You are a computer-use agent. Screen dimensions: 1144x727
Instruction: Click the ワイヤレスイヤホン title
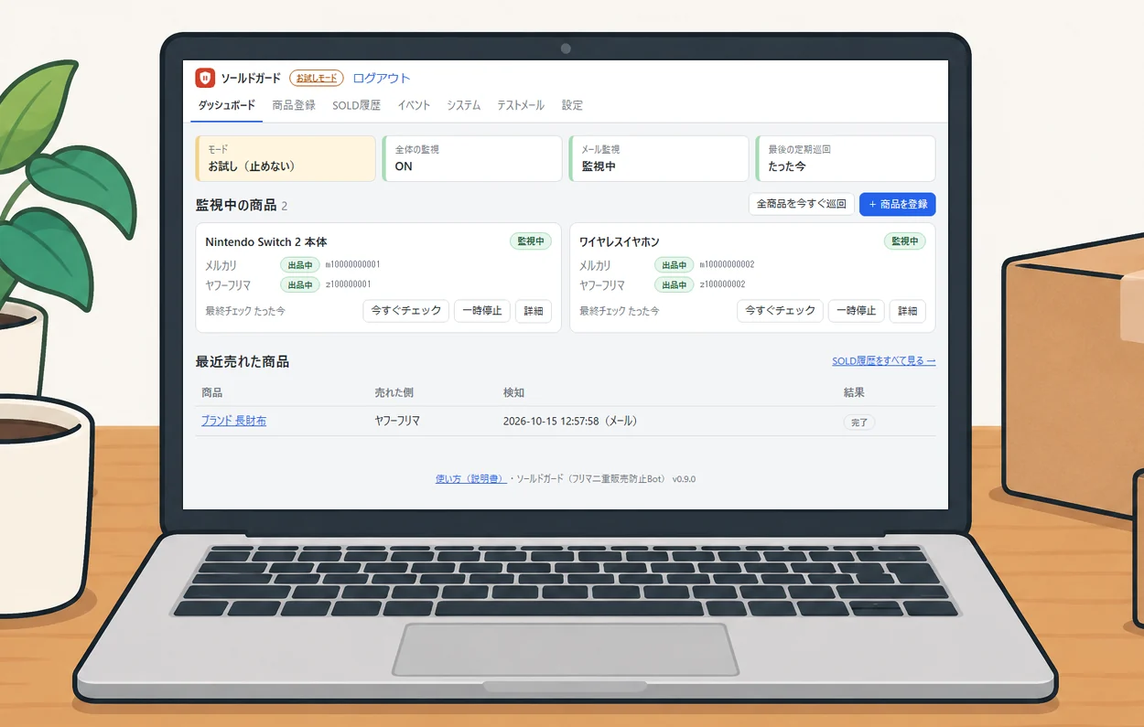click(620, 242)
